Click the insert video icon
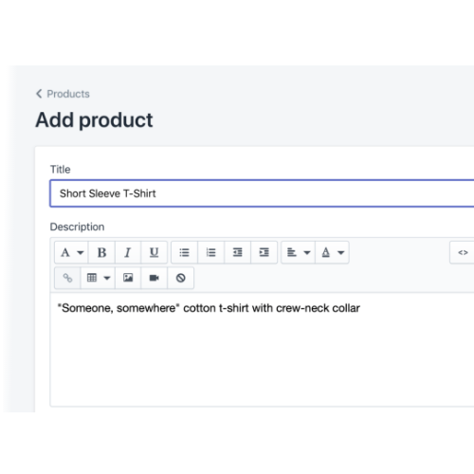 click(x=154, y=278)
